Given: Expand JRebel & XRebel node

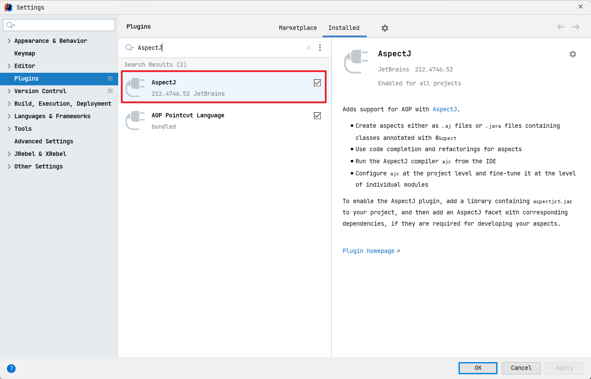Looking at the screenshot, I should (x=9, y=154).
